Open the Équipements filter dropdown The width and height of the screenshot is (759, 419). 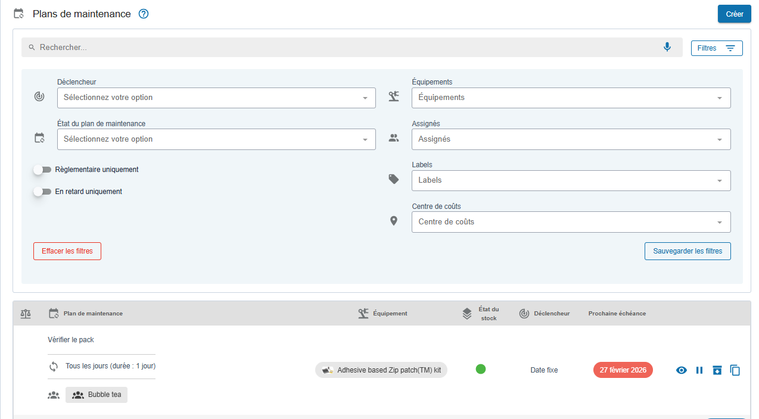(571, 98)
